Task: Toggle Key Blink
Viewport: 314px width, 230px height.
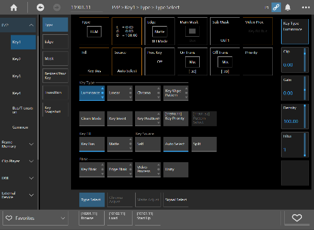Action: pos(92,170)
